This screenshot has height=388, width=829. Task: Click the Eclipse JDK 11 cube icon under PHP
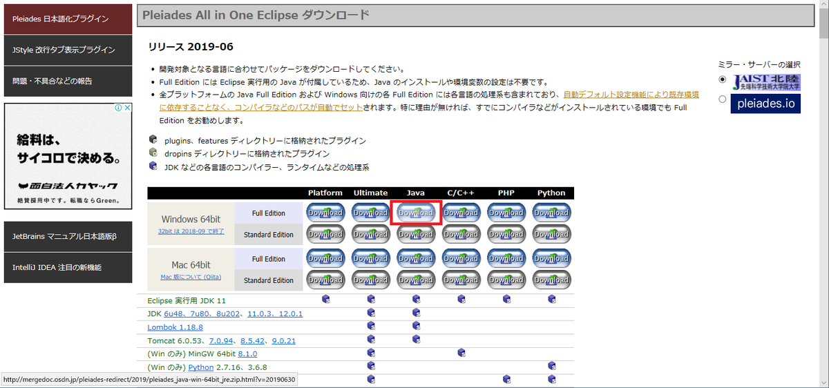506,300
